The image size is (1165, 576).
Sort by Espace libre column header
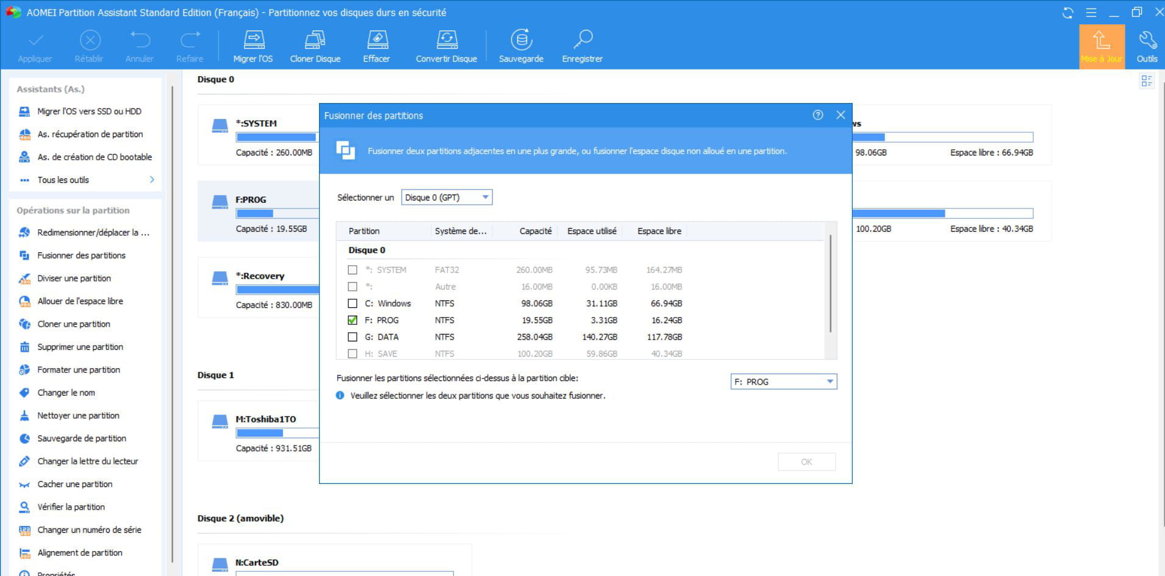point(659,231)
